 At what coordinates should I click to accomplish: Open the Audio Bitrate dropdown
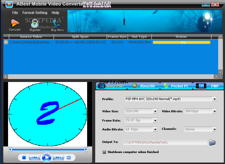(x=155, y=130)
